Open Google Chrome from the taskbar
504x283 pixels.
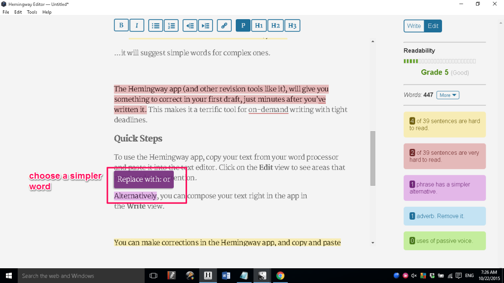click(280, 276)
